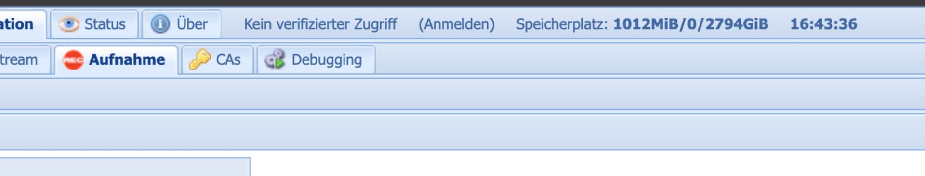
Task: Click the eye icon on Status tab
Action: (x=68, y=24)
